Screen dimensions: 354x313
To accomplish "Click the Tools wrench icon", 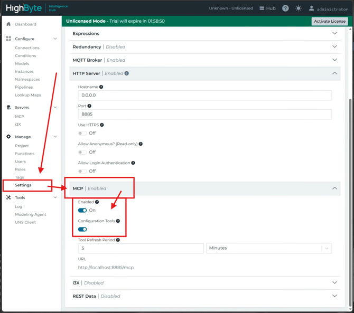I will 8,197.
